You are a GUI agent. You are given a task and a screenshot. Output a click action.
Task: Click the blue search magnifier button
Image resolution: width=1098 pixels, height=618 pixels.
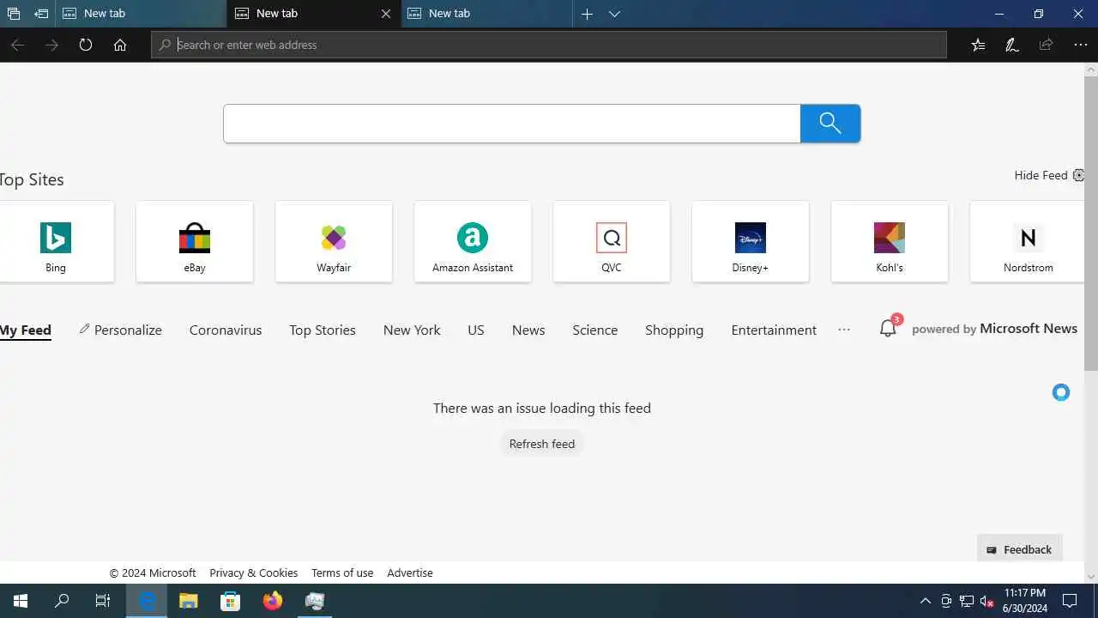pos(830,124)
